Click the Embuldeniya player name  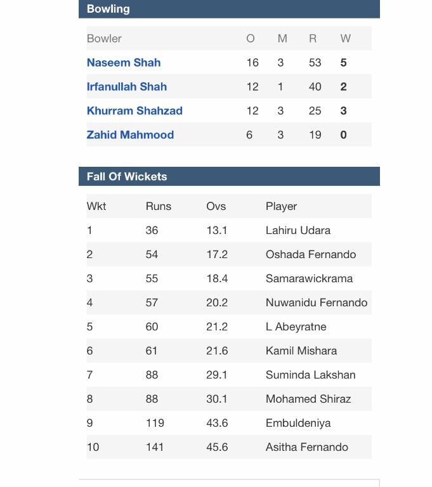[298, 423]
